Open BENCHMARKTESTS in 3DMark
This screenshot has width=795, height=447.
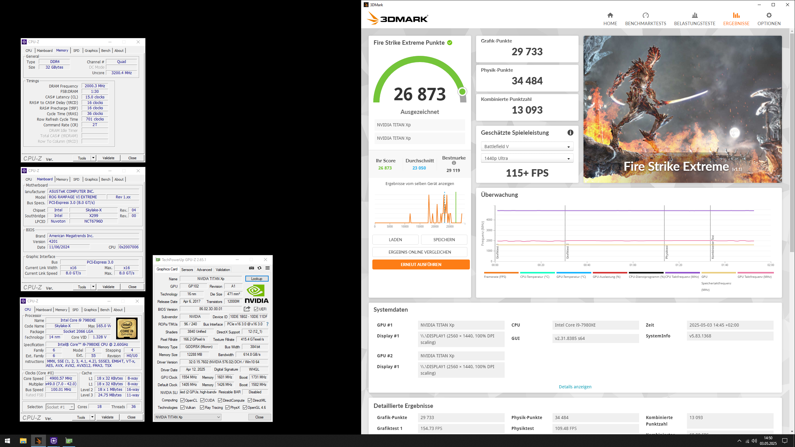[x=646, y=19]
